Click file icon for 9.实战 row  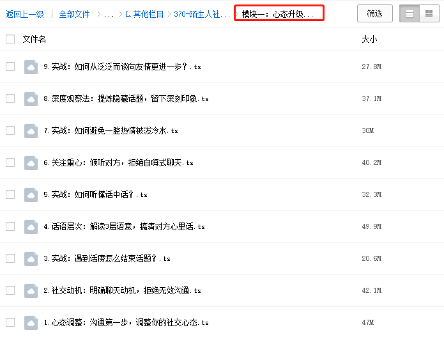click(31, 67)
